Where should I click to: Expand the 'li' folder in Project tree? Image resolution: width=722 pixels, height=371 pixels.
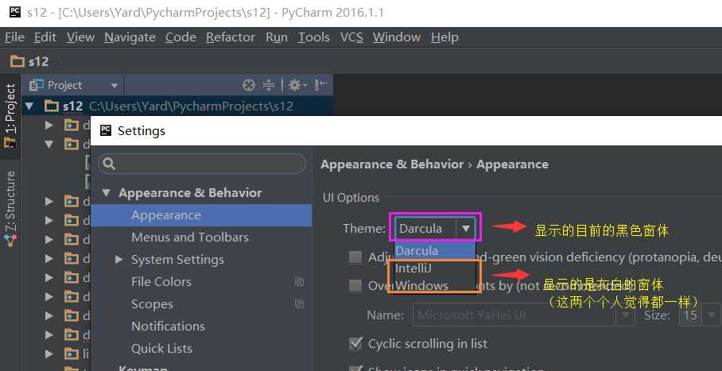pyautogui.click(x=49, y=354)
